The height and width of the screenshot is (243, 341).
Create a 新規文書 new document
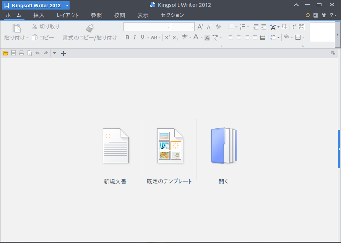point(115,156)
